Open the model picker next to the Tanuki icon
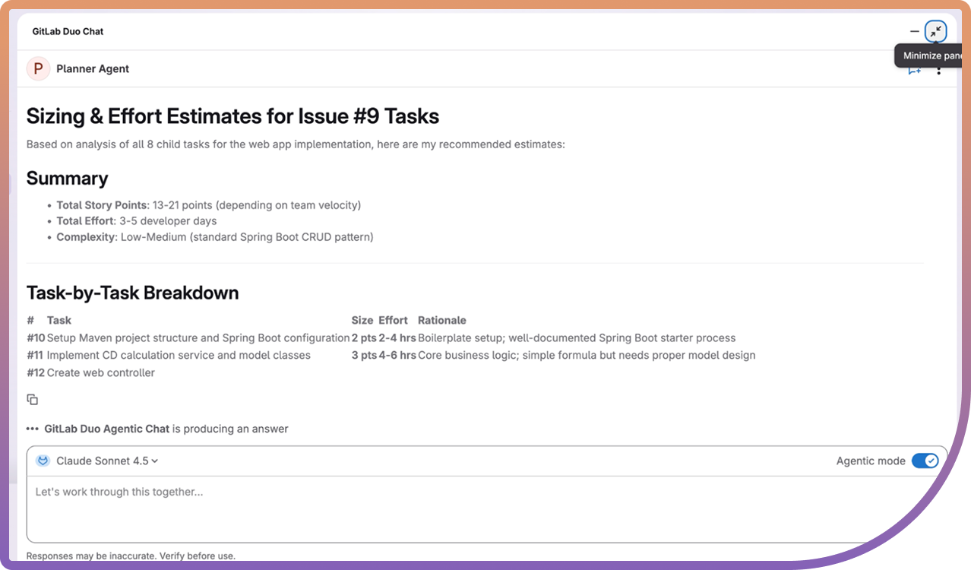 click(103, 461)
